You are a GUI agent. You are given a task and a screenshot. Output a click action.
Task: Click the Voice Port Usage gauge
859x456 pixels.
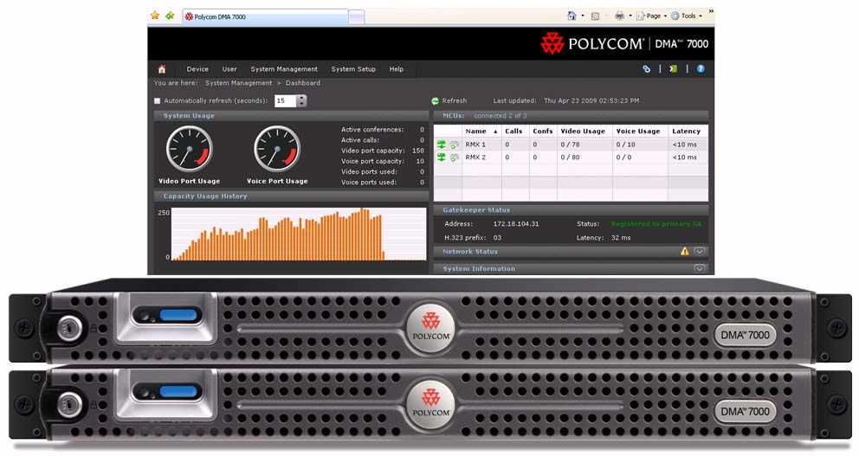point(277,150)
